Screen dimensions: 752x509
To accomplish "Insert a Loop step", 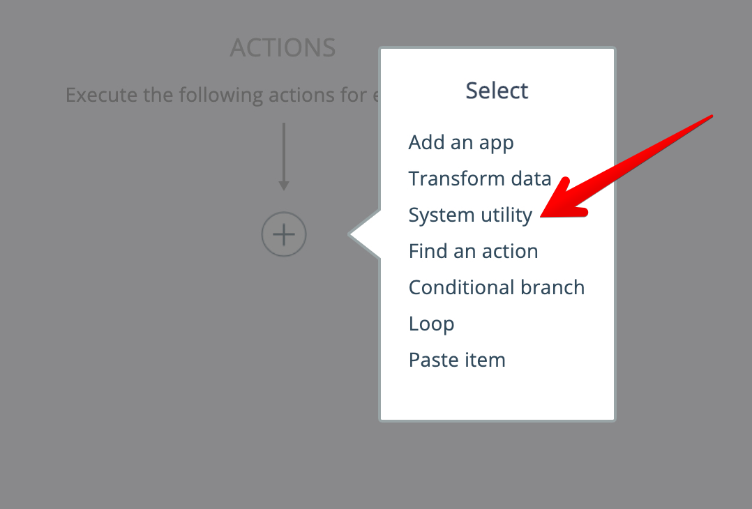I will [x=431, y=324].
